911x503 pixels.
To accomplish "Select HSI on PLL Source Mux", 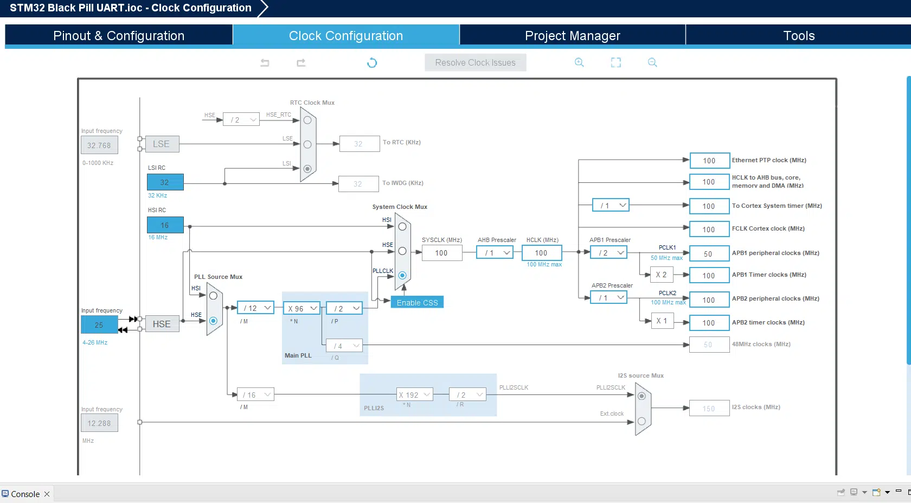I will 213,296.
